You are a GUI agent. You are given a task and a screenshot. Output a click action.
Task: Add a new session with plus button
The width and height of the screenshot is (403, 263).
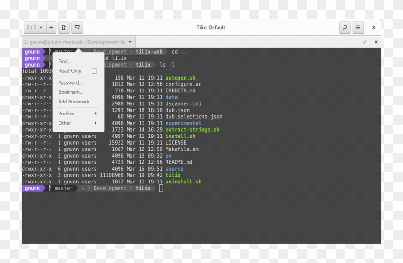click(x=51, y=27)
